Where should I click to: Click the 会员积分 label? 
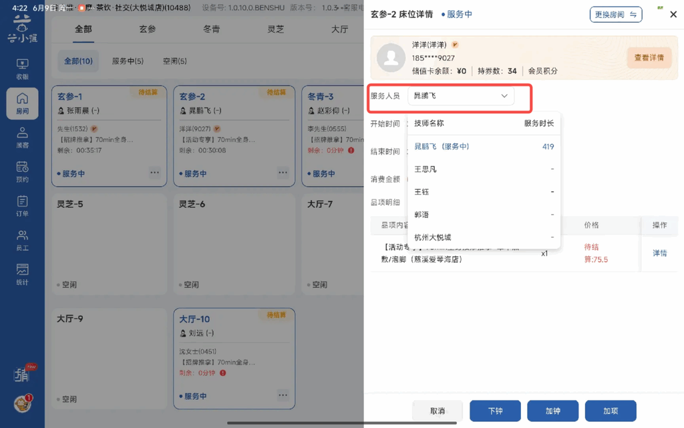(x=542, y=71)
